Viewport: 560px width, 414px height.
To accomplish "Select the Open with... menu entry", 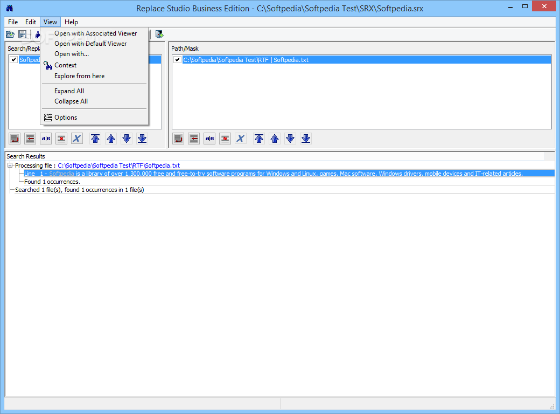I will coord(94,54).
